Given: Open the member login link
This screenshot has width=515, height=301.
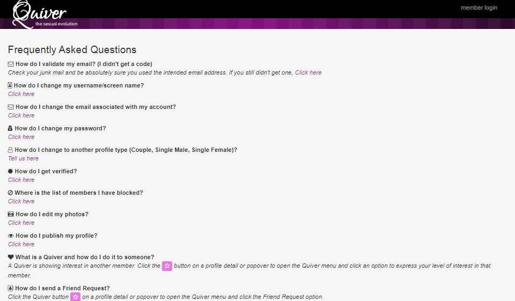Looking at the screenshot, I should click(479, 8).
